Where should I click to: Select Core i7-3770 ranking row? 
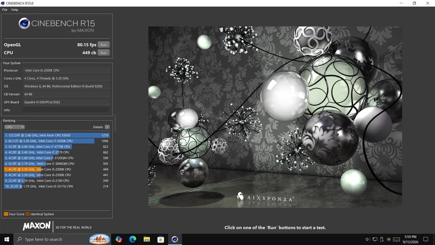(x=57, y=152)
